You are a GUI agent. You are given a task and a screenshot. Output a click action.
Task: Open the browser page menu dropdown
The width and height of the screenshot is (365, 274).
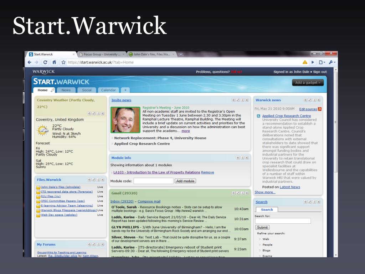click(x=322, y=62)
